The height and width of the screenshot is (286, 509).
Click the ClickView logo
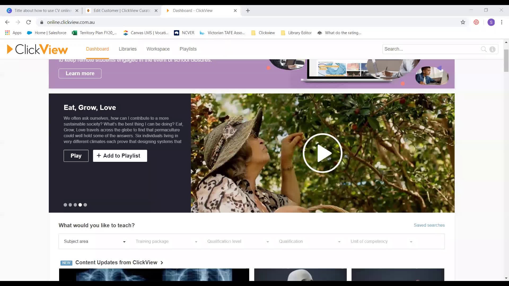[37, 49]
